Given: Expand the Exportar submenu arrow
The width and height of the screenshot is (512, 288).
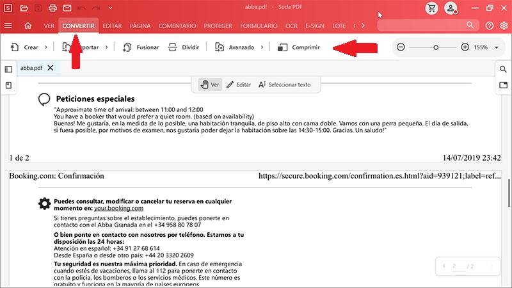Looking at the screenshot, I should click(x=106, y=47).
